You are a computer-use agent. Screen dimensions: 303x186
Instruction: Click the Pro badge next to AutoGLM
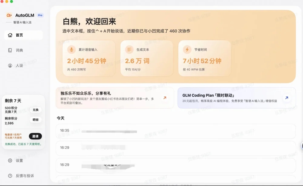tap(40, 15)
